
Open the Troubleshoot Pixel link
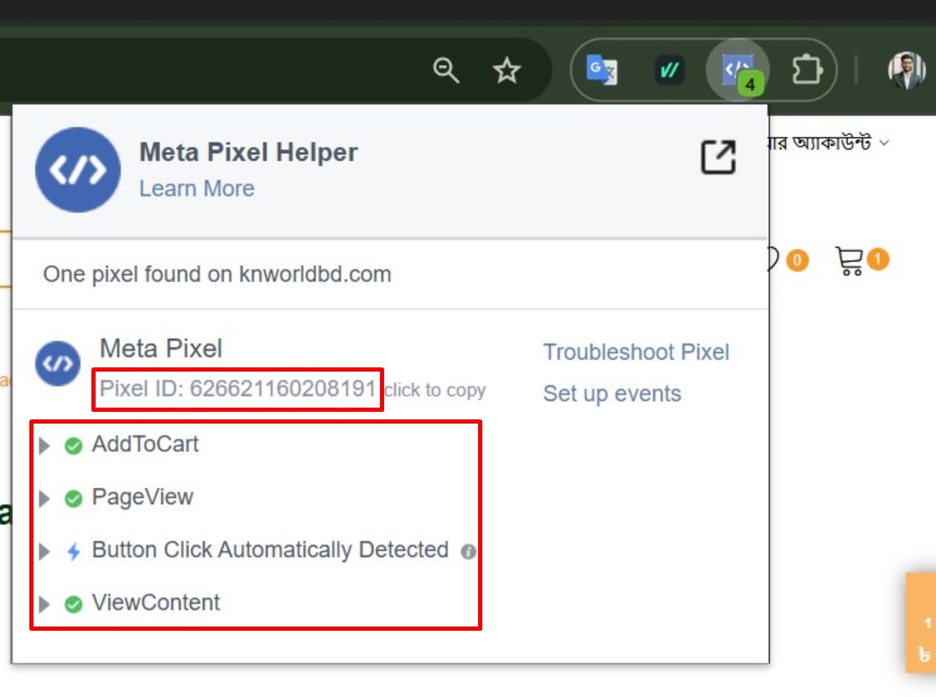(636, 352)
